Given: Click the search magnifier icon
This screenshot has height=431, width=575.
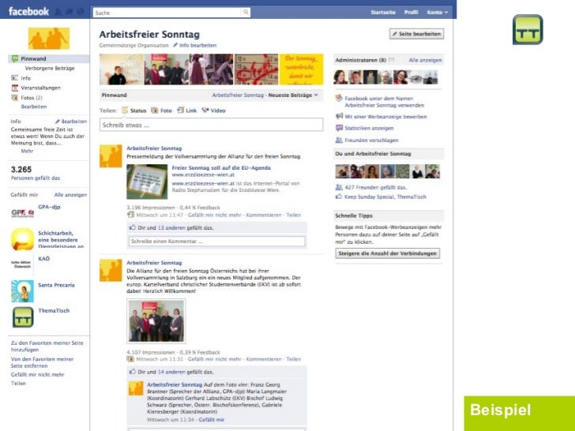Looking at the screenshot, I should tap(246, 13).
